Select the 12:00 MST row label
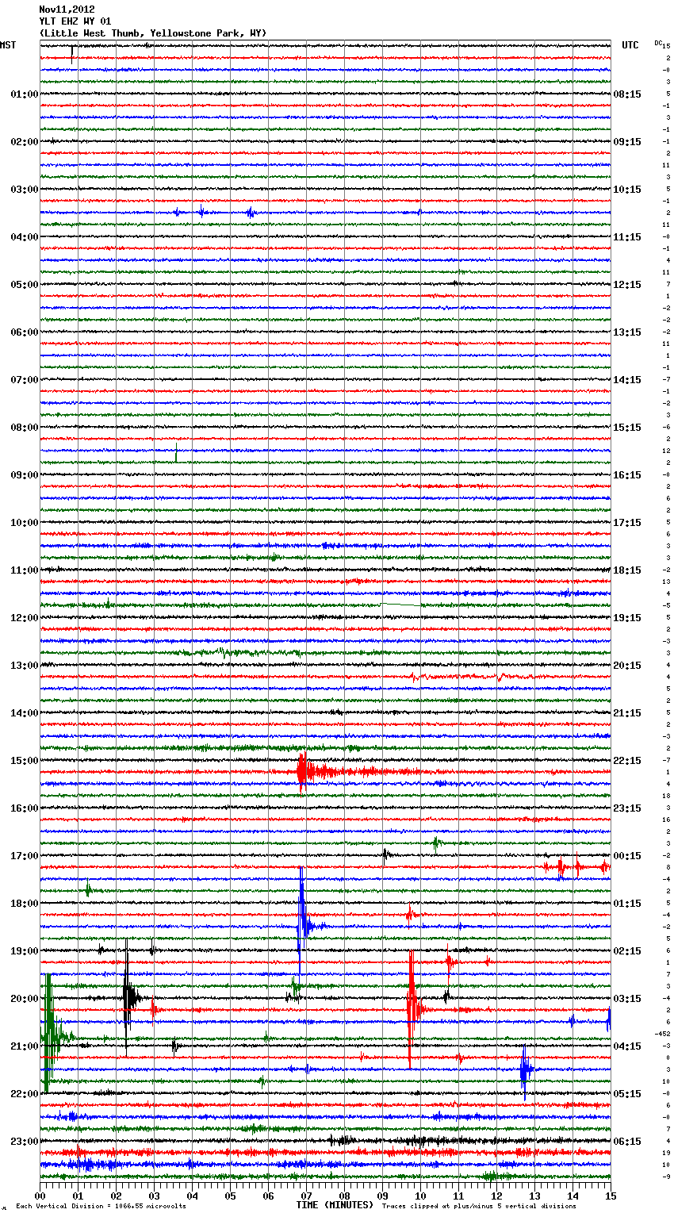This screenshot has height=1217, width=674. click(24, 618)
